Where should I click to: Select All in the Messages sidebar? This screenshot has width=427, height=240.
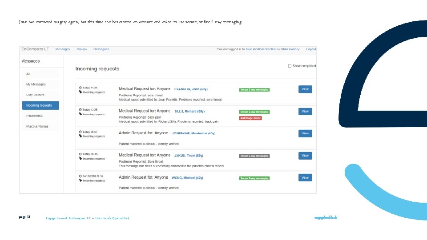tap(40, 74)
